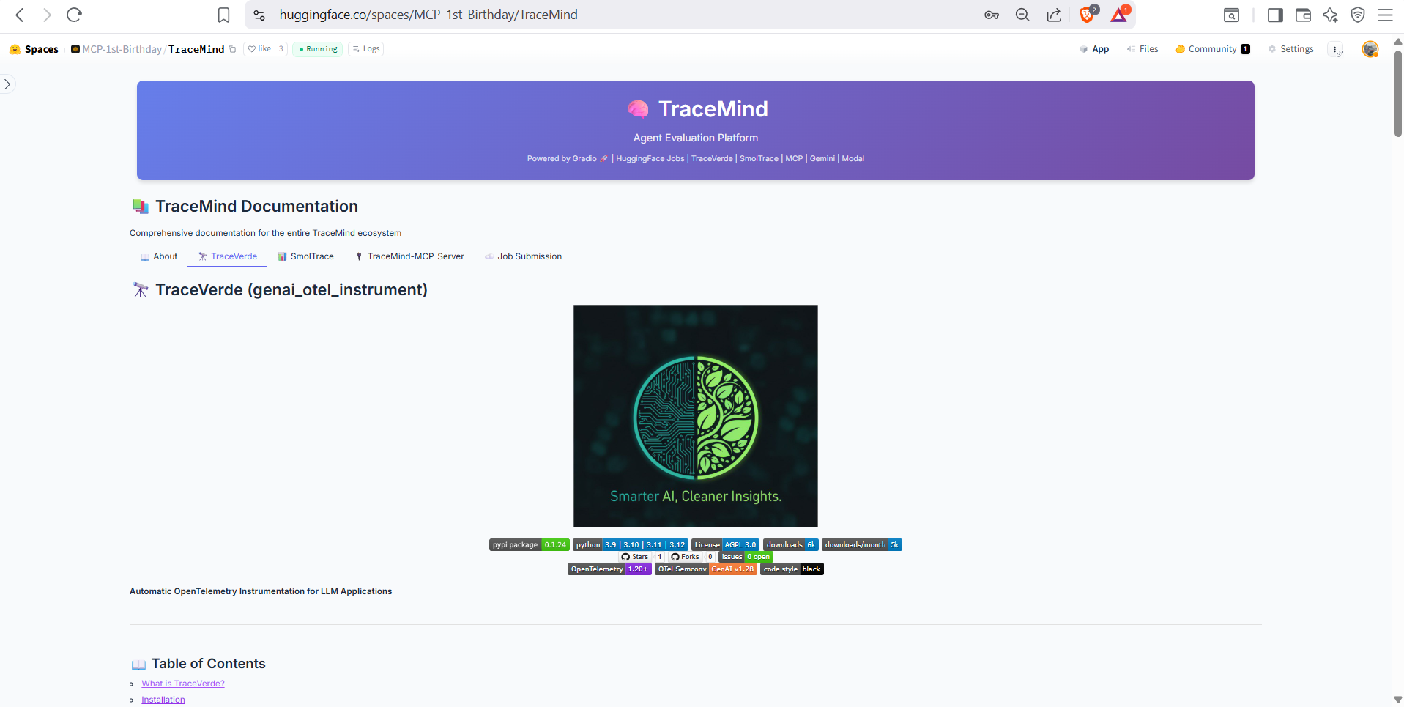Open the tab search icon
This screenshot has width=1404, height=707.
point(1232,15)
